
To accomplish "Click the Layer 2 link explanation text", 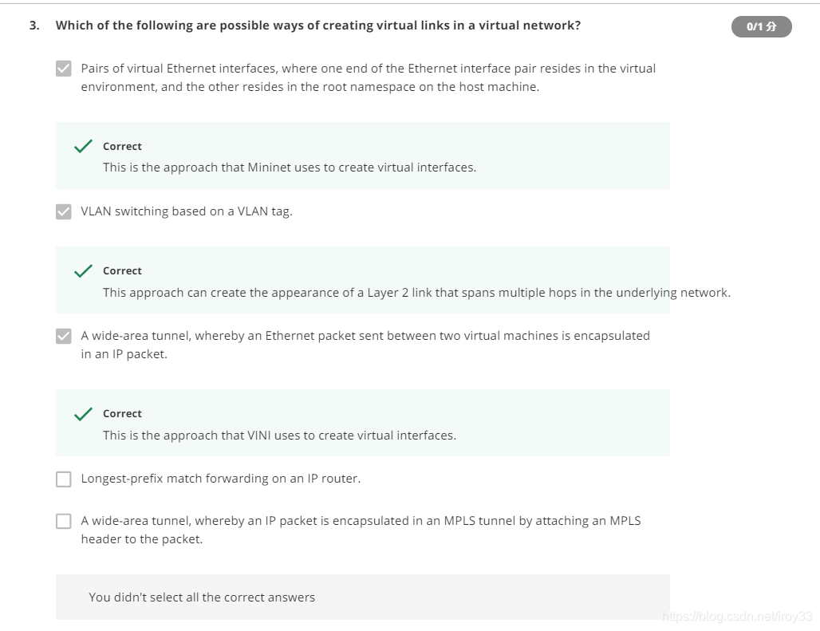I will [416, 293].
